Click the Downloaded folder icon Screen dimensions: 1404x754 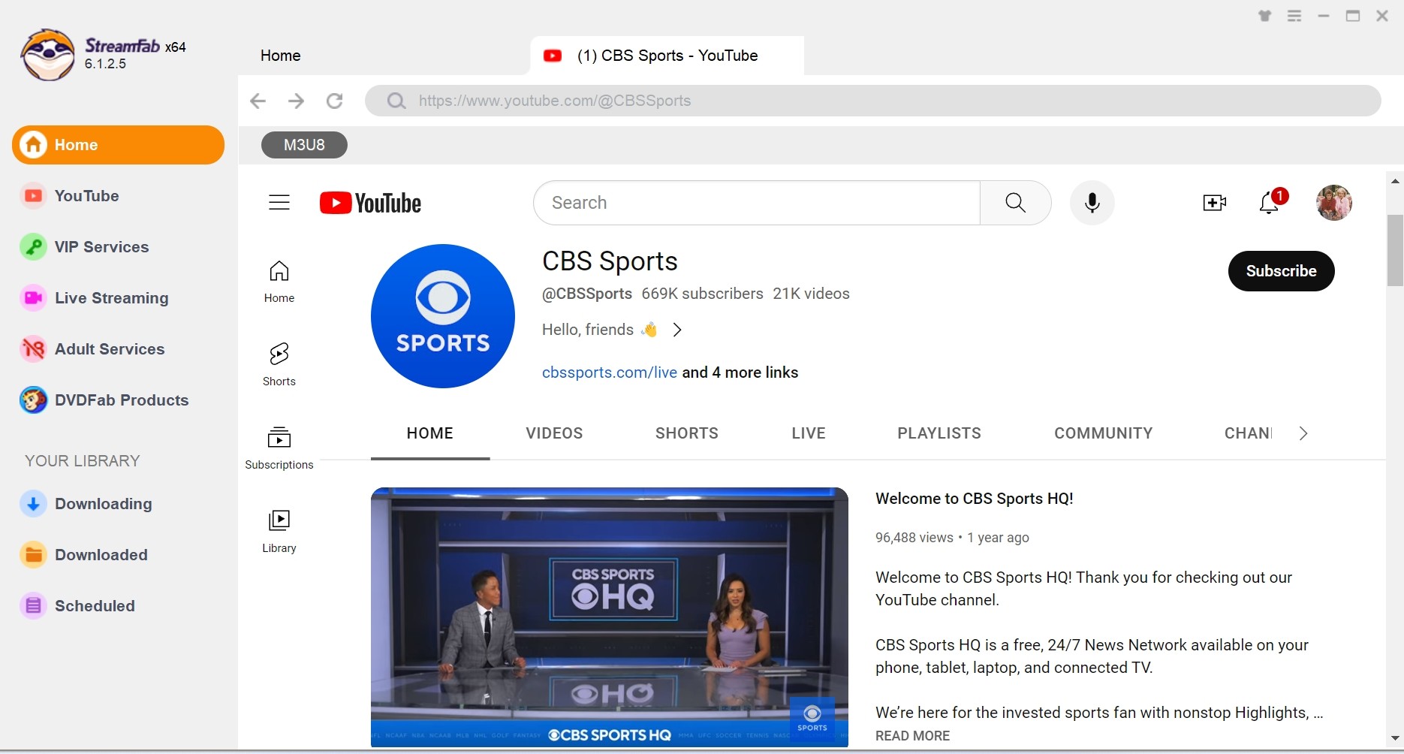pyautogui.click(x=33, y=555)
